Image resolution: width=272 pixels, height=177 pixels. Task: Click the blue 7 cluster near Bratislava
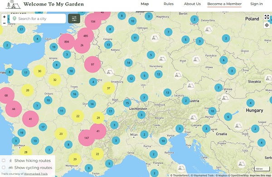click(219, 88)
